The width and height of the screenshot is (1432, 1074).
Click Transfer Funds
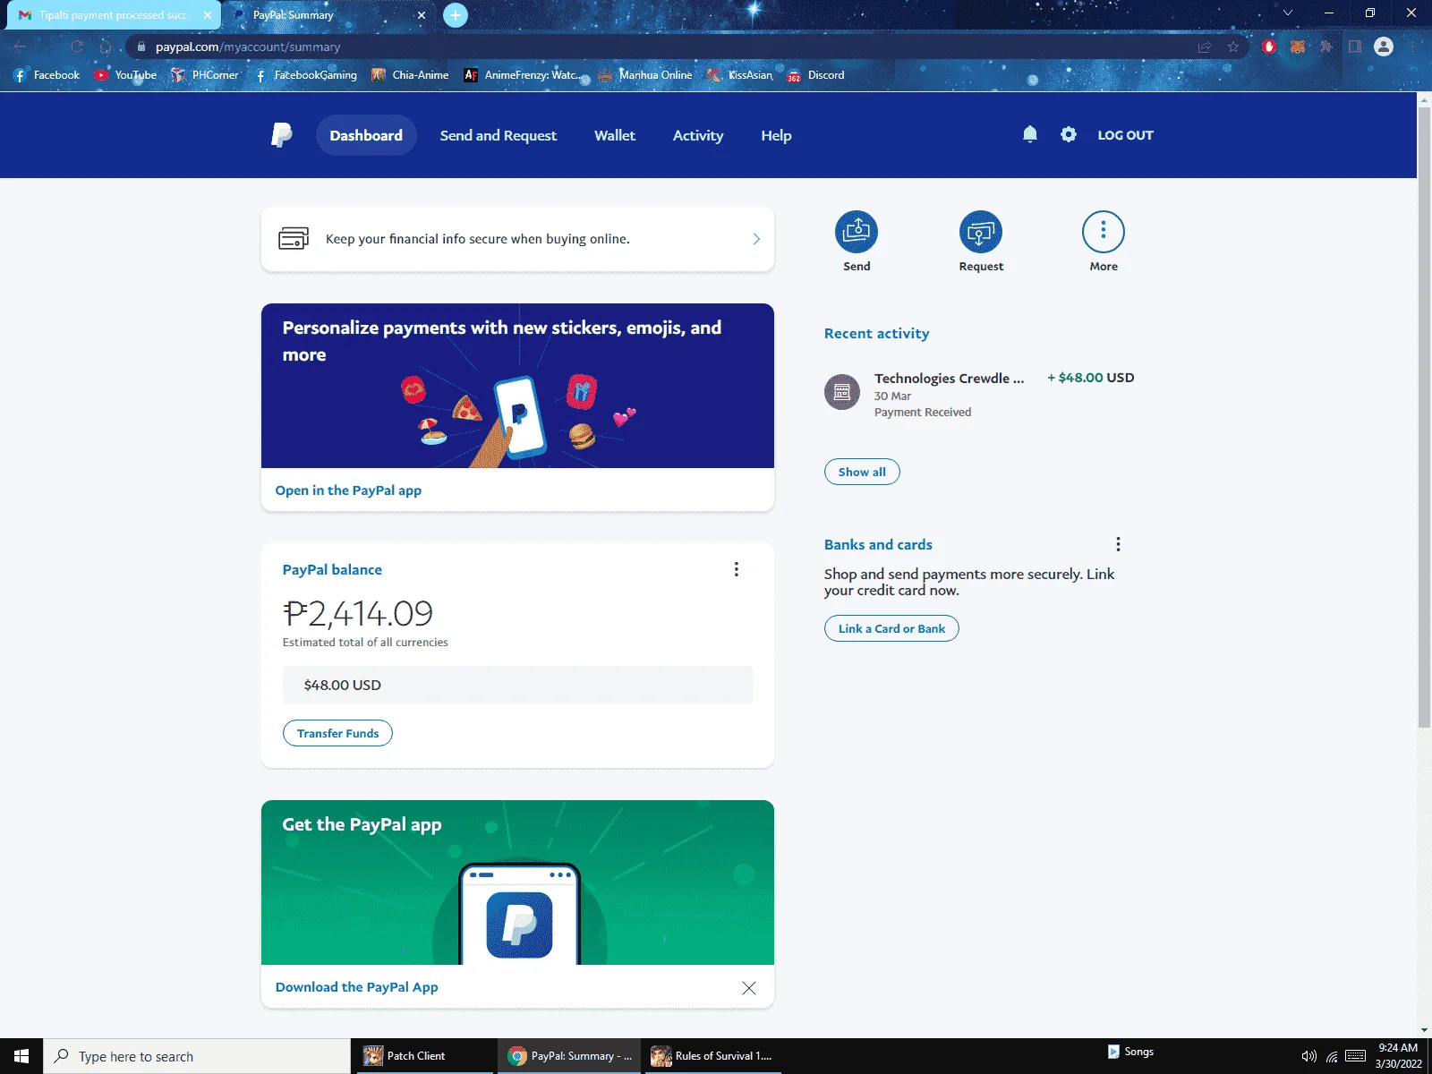click(x=337, y=733)
